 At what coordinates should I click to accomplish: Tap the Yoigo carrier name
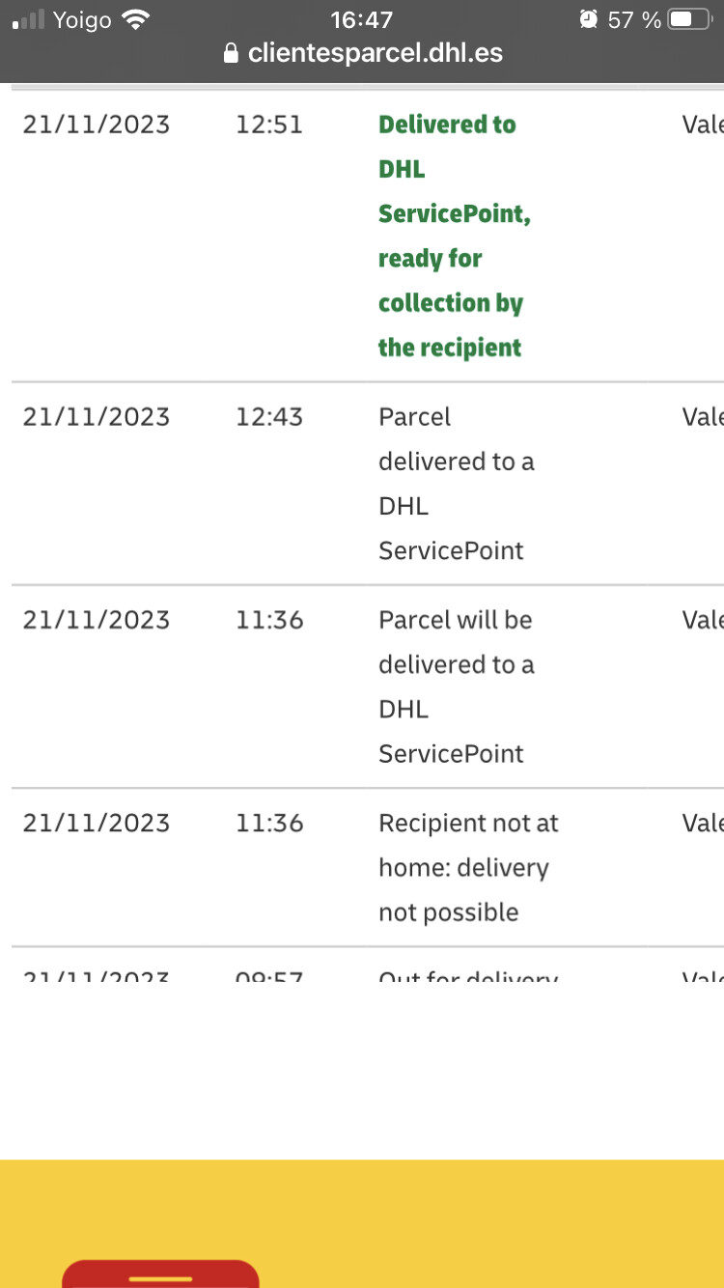coord(83,19)
